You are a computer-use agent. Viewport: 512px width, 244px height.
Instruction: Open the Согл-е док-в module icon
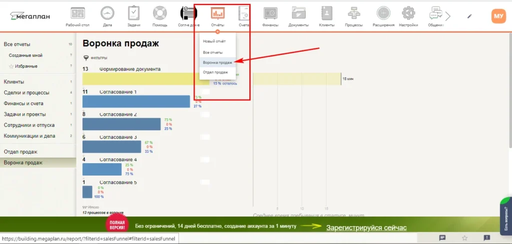188,13
